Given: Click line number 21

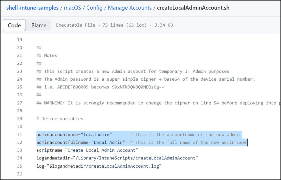Looking at the screenshot, I should coord(19,55).
